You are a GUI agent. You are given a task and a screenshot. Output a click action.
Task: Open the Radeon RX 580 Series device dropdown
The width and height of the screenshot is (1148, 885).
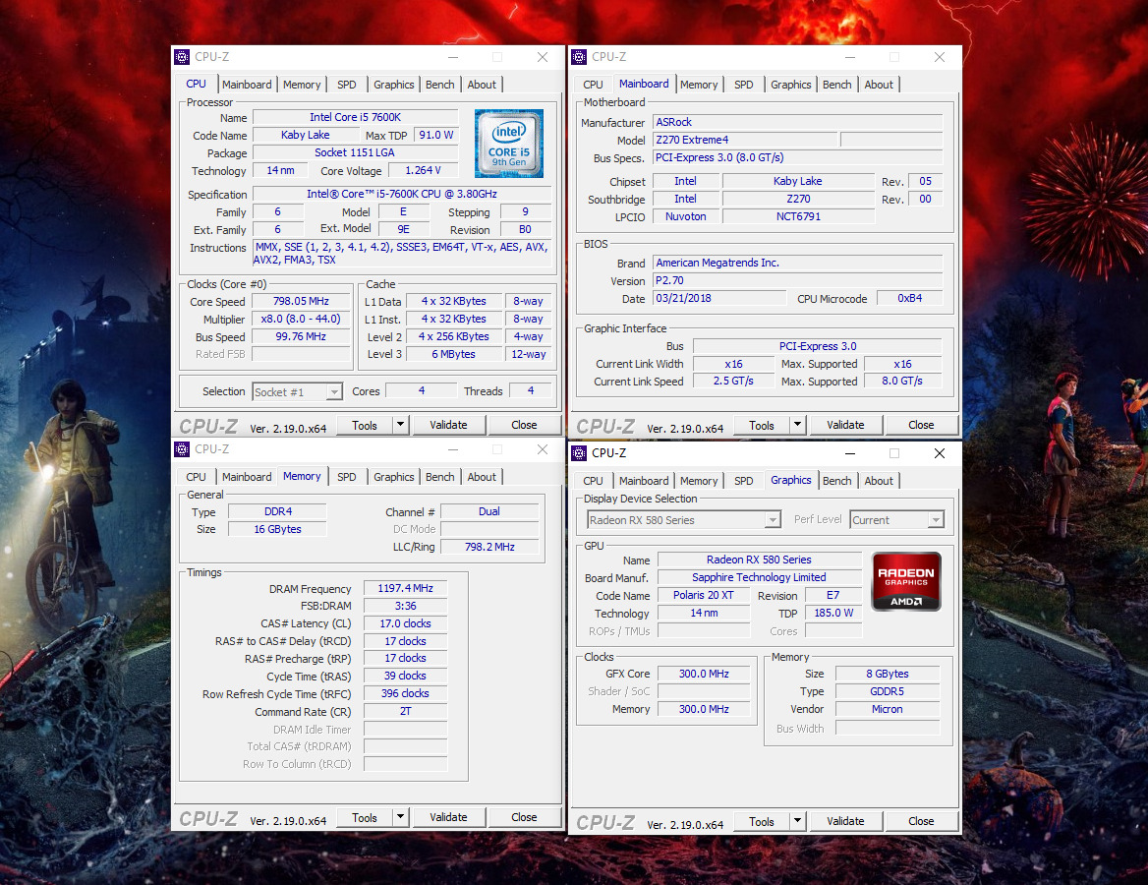773,520
